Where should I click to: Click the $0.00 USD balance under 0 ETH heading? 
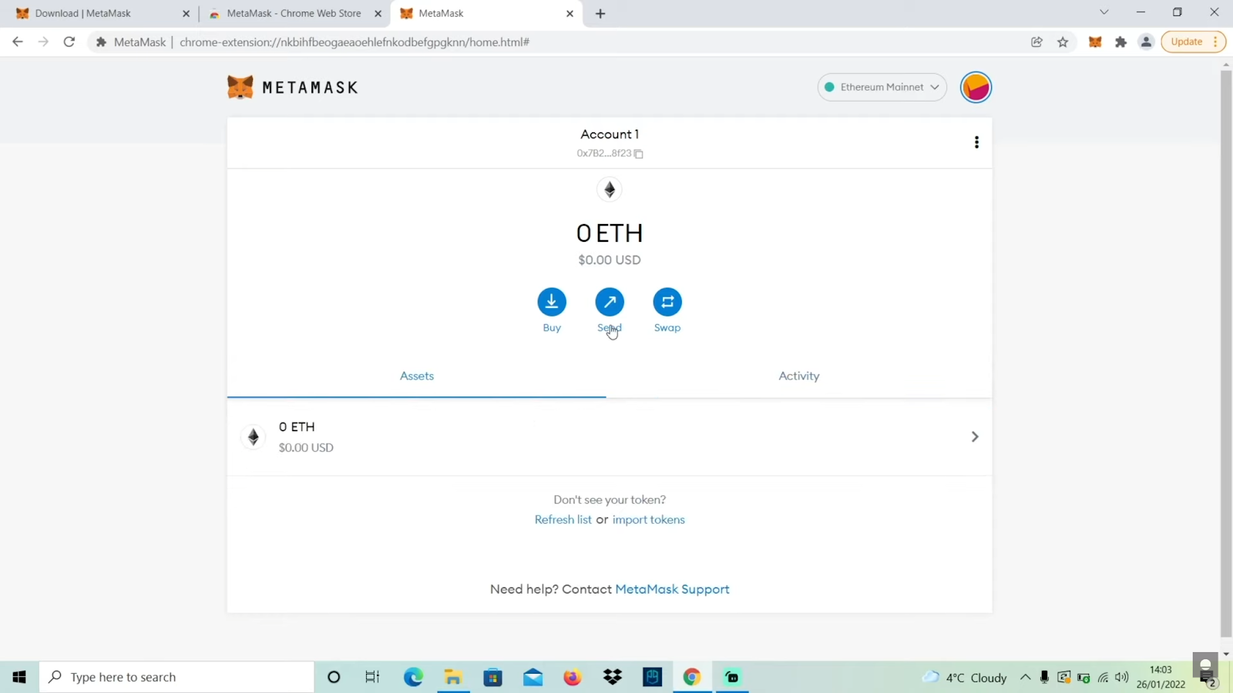click(x=610, y=260)
